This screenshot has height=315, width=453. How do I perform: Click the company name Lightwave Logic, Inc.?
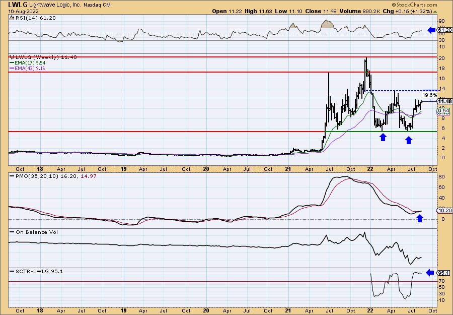pos(55,5)
